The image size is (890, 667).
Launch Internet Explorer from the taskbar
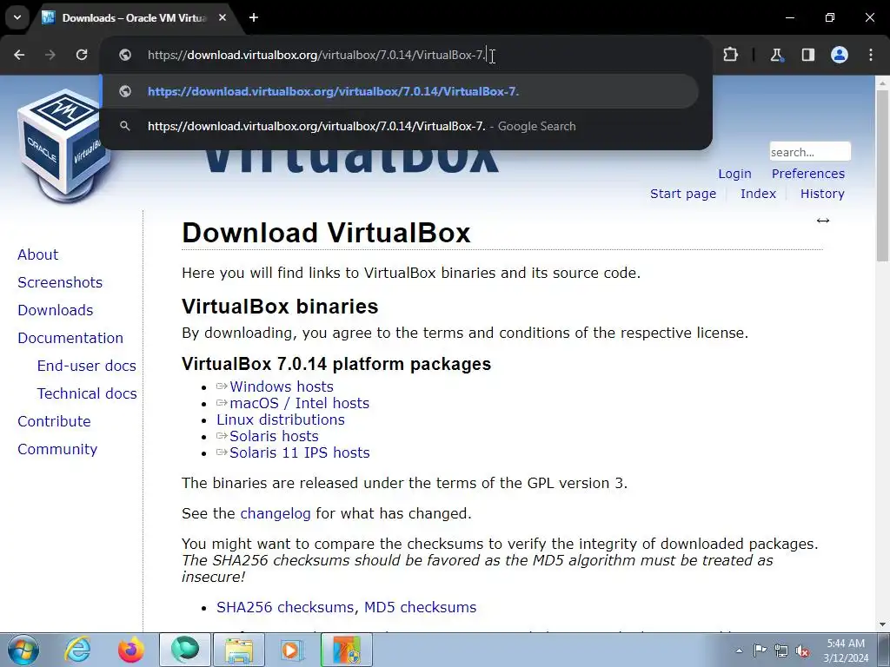77,650
